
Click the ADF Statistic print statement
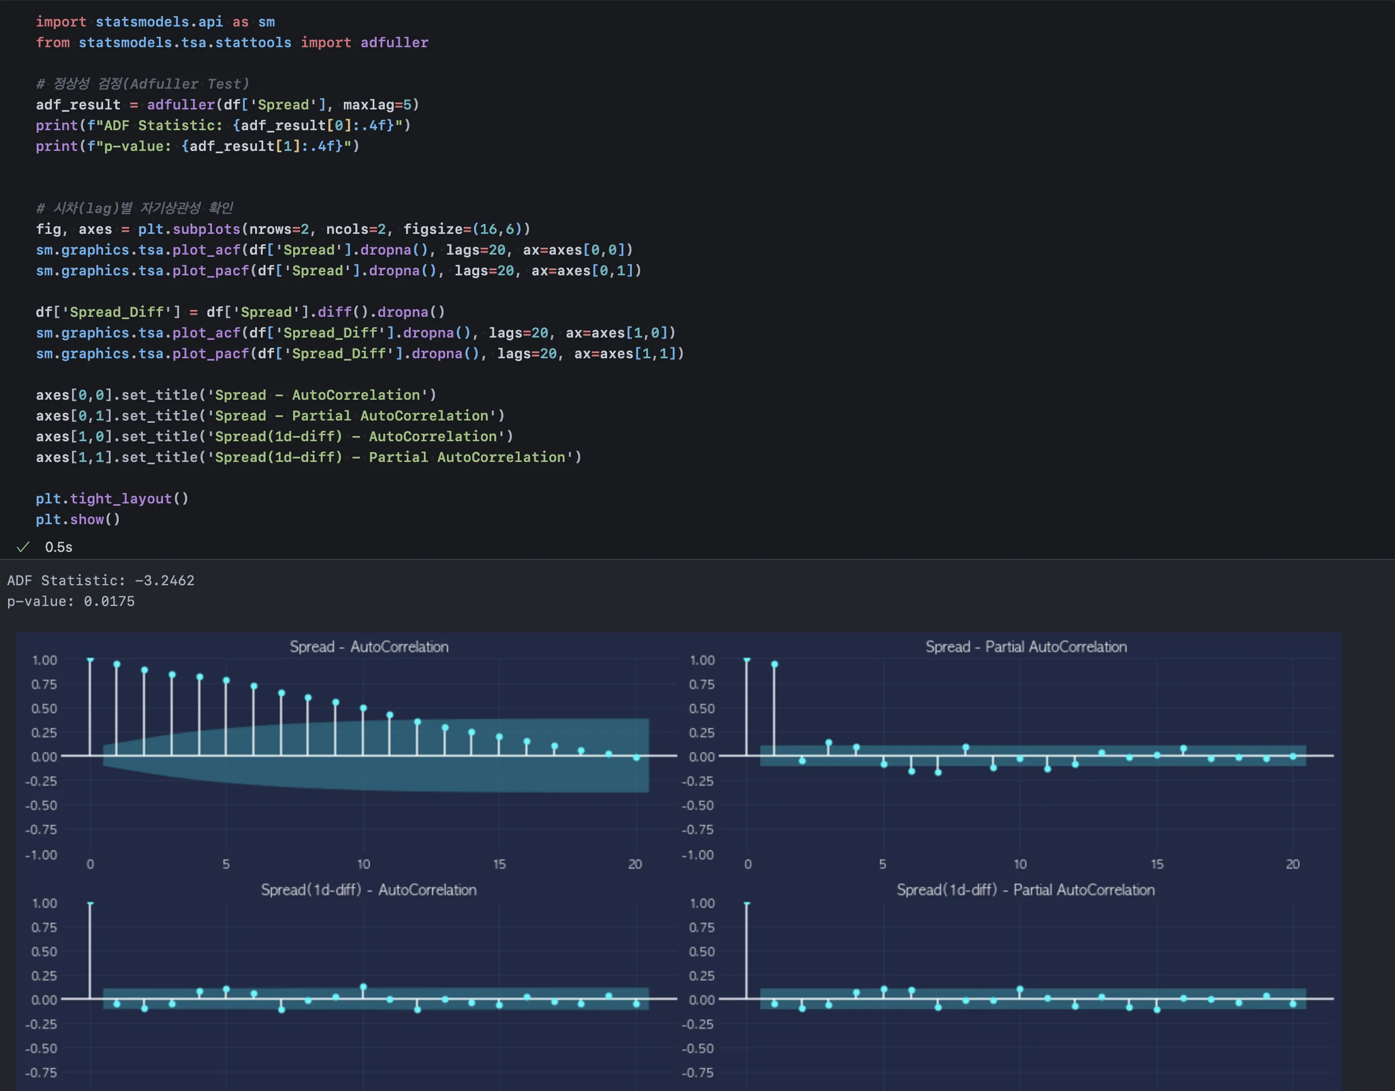(x=223, y=125)
